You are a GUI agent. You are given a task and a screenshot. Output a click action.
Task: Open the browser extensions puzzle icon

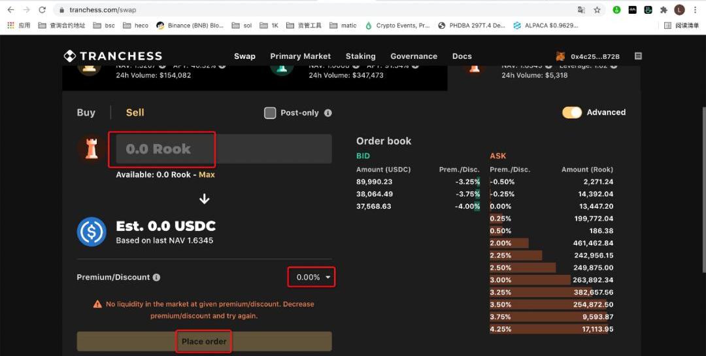(664, 10)
